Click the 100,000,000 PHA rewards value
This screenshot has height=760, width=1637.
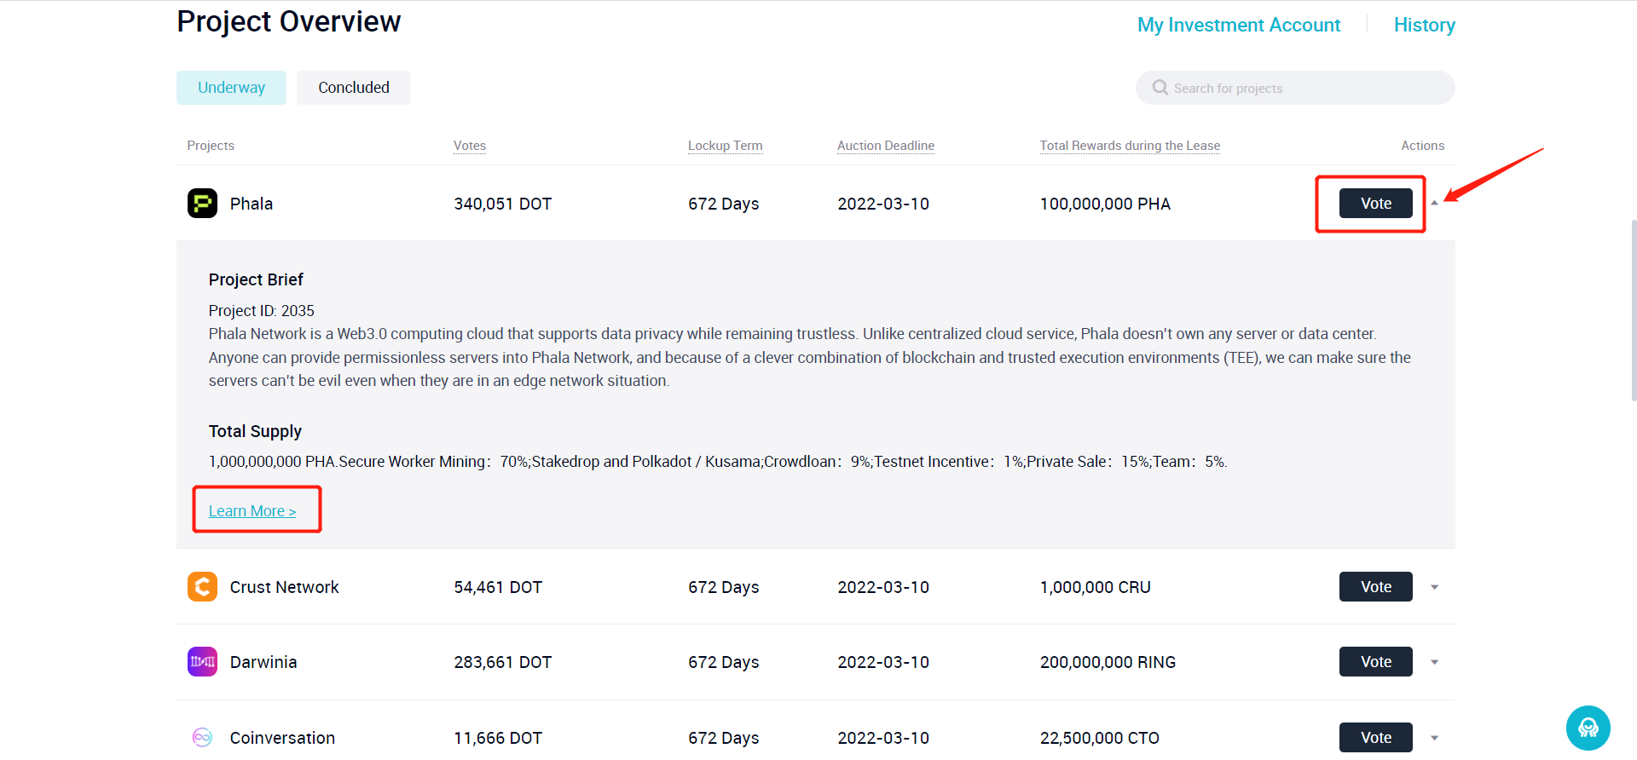click(1105, 204)
